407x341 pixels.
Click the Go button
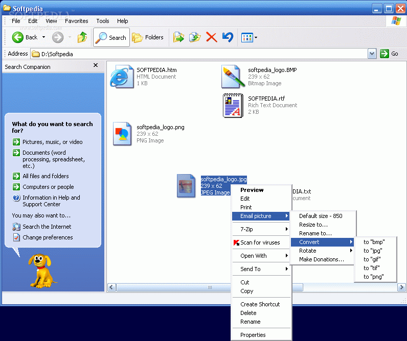tap(389, 54)
